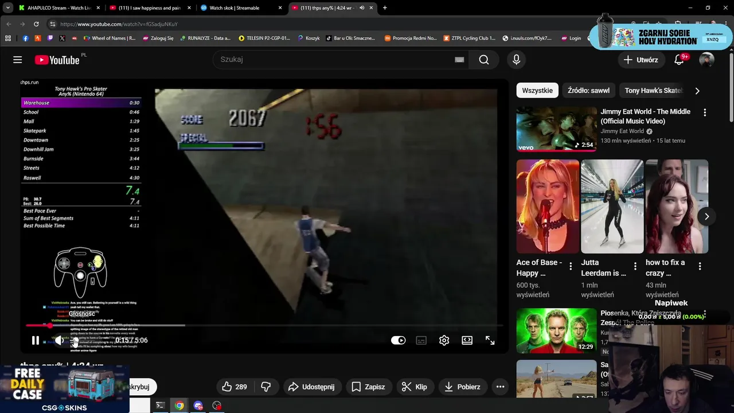Viewport: 734px width, 413px height.
Task: Show next Shorts with the arrow
Action: pos(706,216)
